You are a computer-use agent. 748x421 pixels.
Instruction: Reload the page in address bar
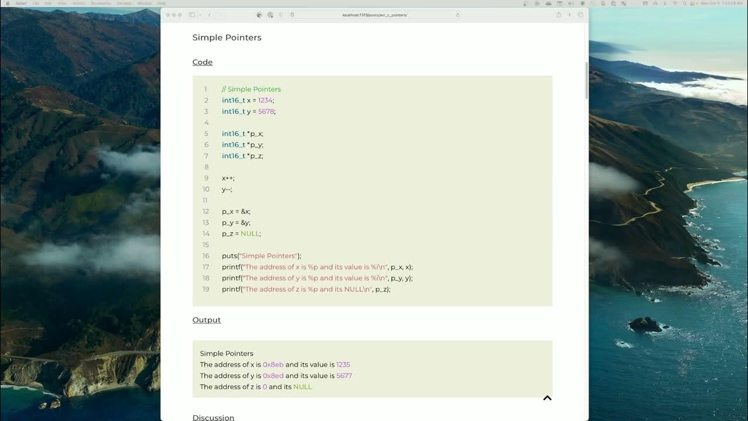point(458,15)
